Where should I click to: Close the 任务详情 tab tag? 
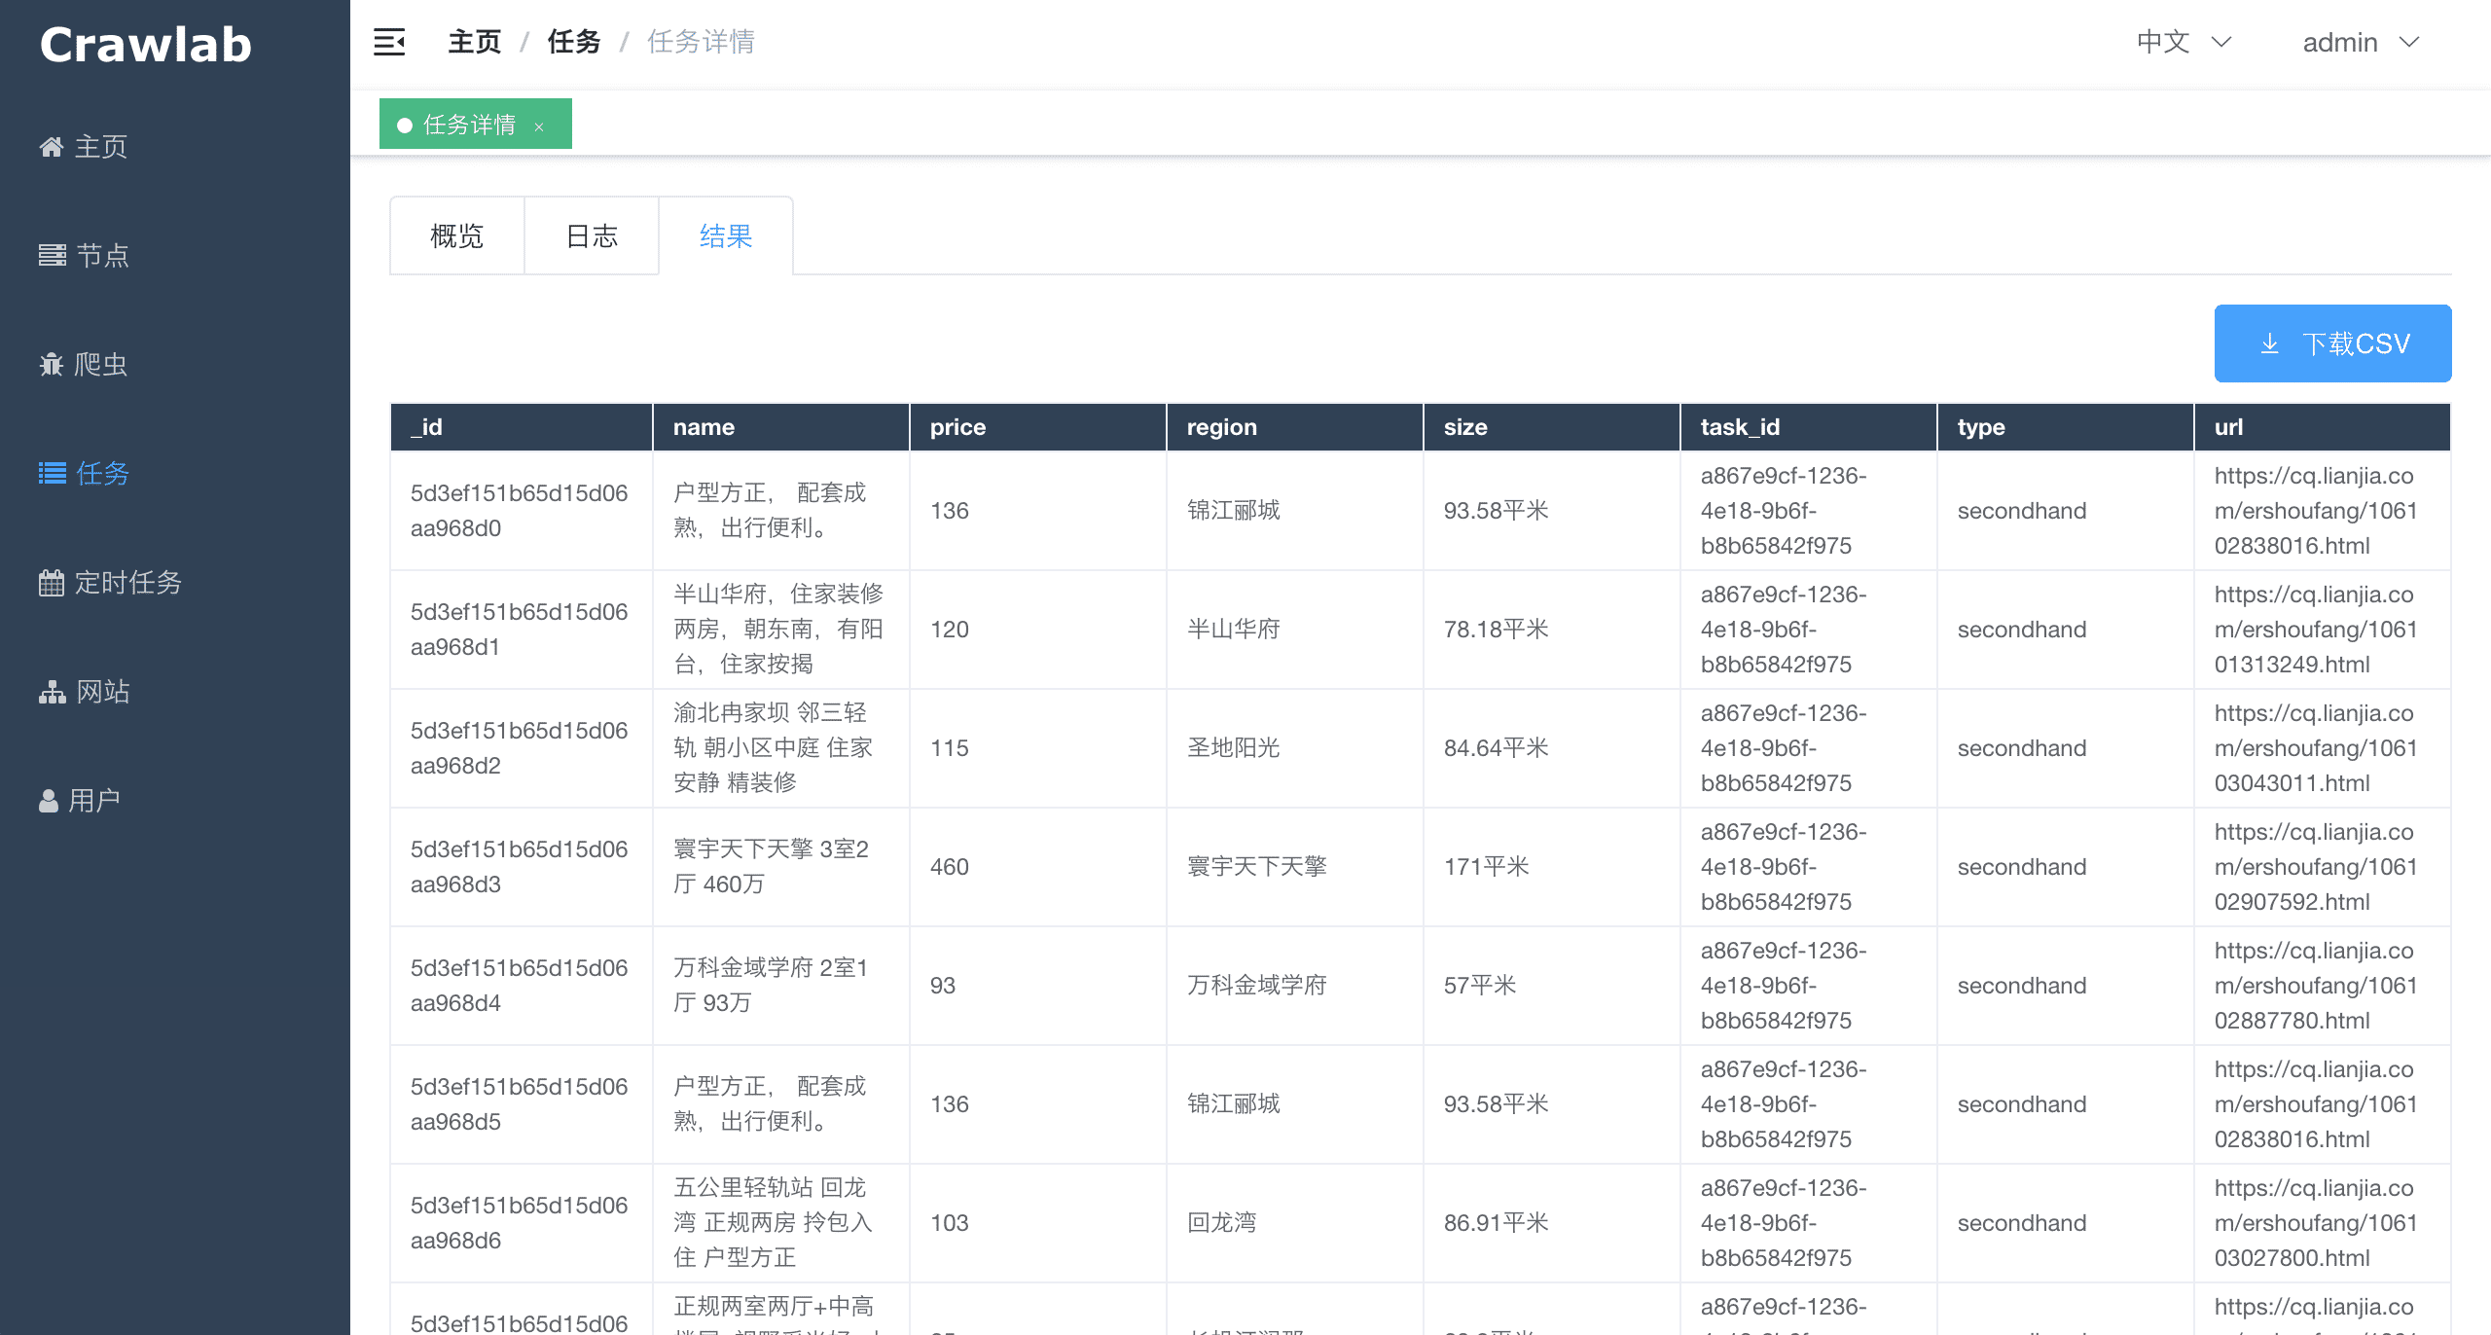[x=539, y=126]
